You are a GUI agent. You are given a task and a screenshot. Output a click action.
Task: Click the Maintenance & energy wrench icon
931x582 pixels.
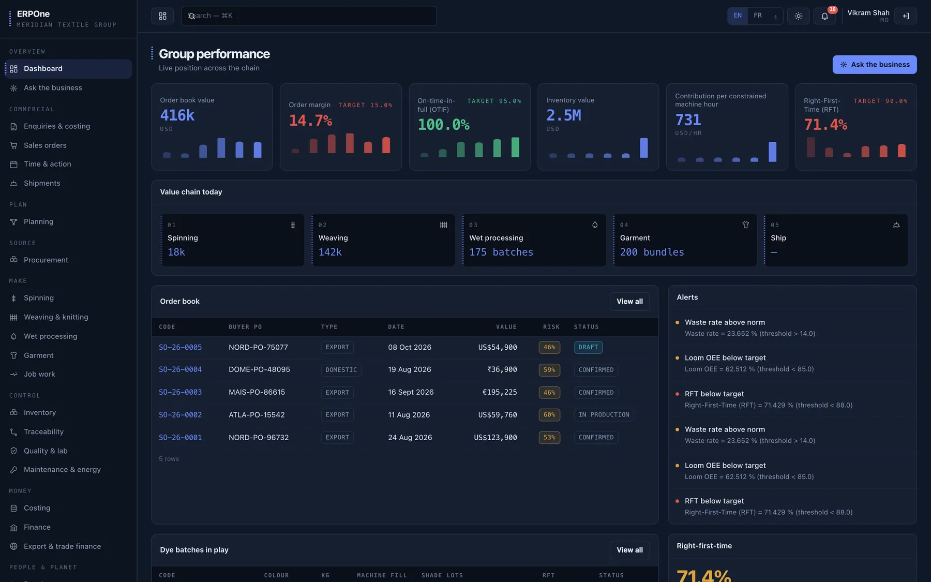pyautogui.click(x=14, y=470)
